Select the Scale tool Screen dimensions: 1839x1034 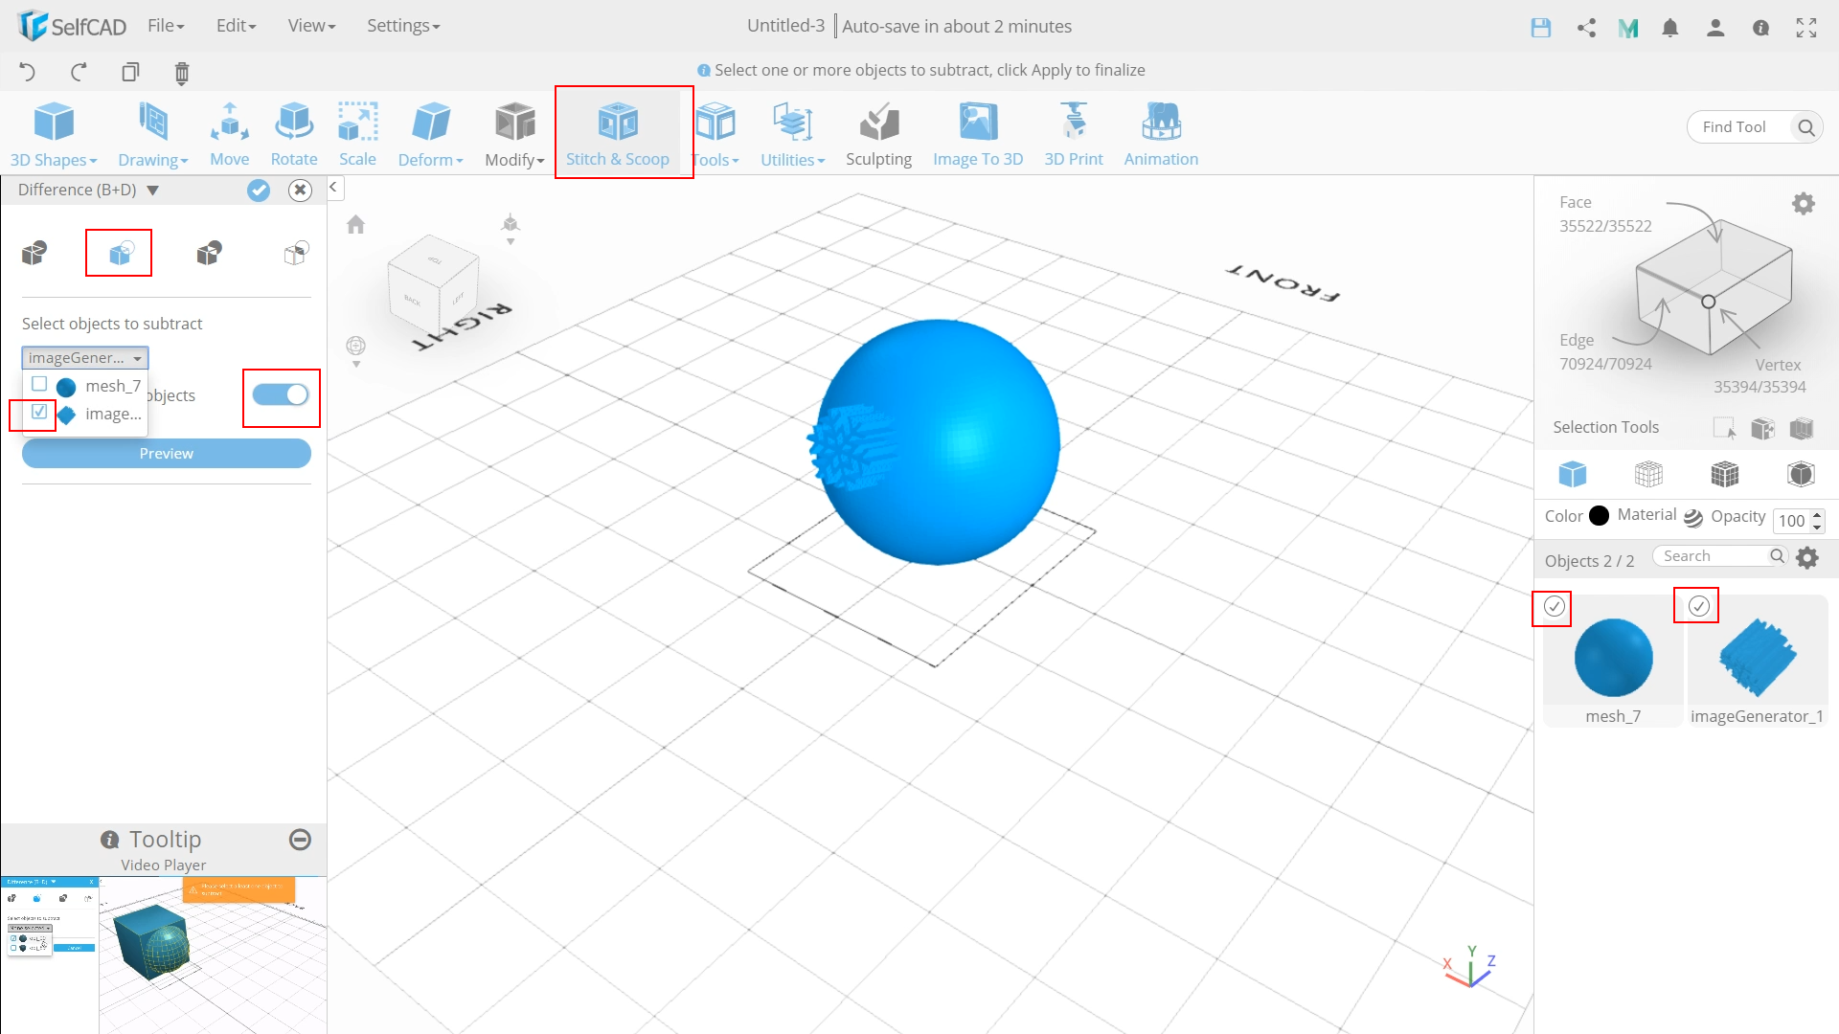(x=357, y=134)
